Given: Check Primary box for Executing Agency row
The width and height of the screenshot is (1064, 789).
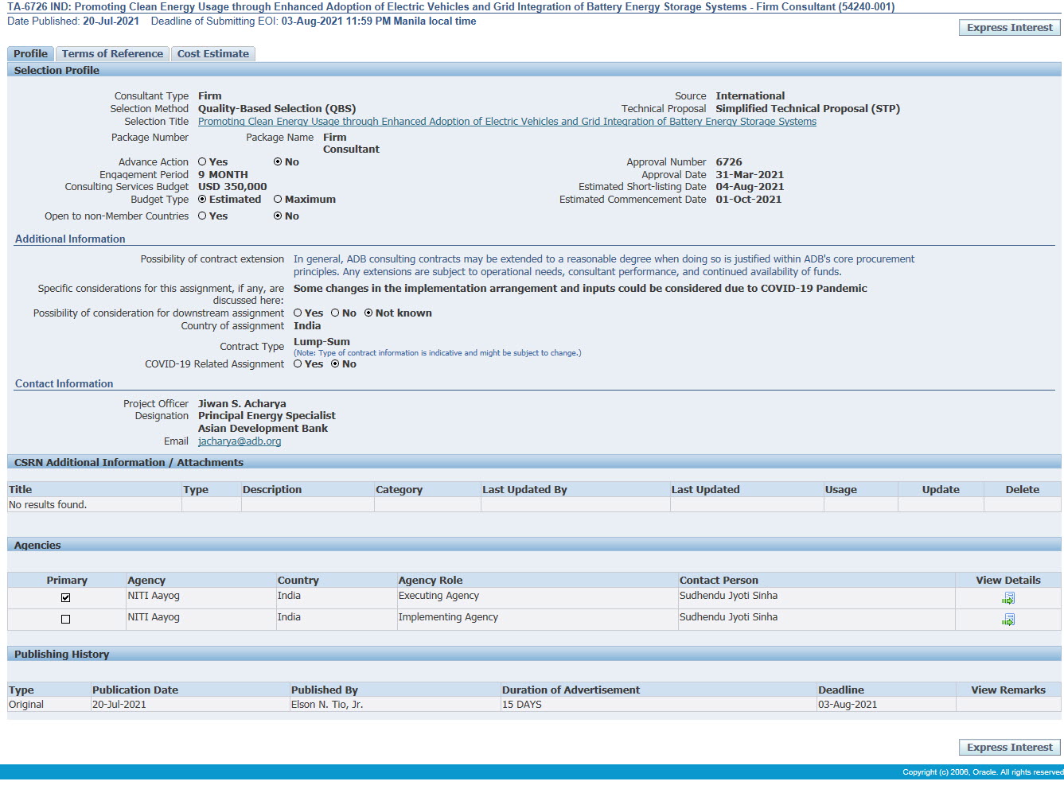Looking at the screenshot, I should tap(66, 597).
